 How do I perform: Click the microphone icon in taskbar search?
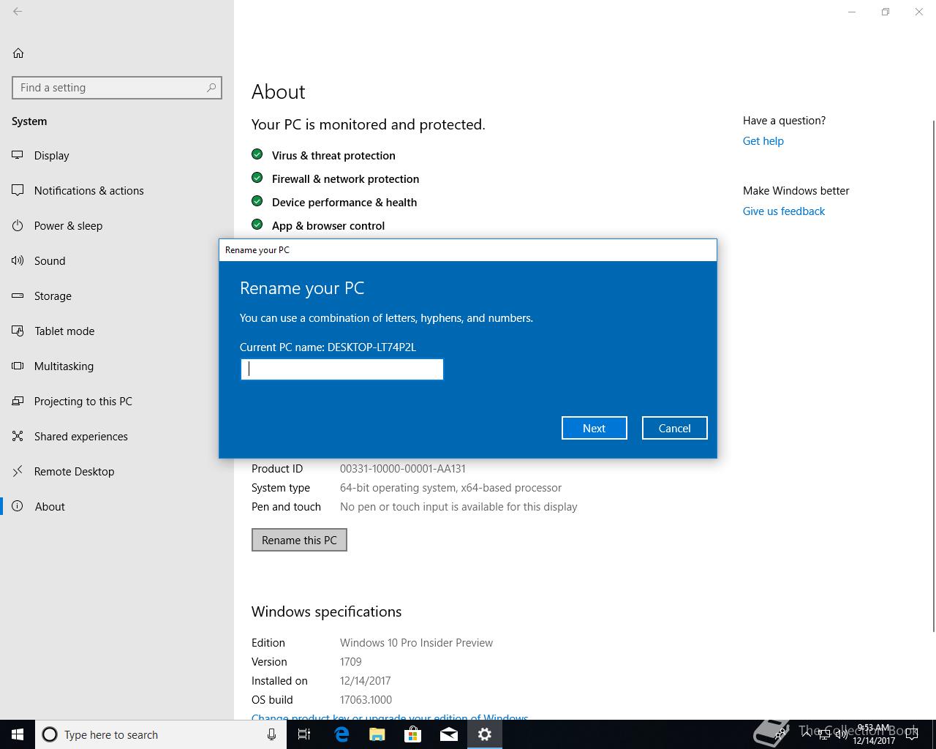(x=271, y=734)
